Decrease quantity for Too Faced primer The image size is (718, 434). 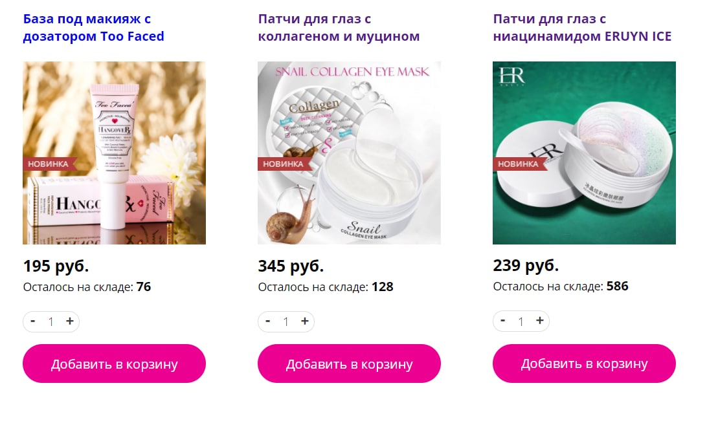tap(33, 321)
